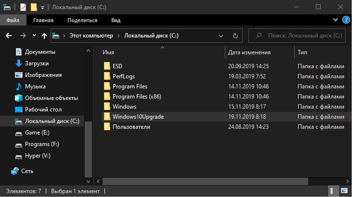Viewport: 352px width, 197px height.
Task: Click the Музыка note icon
Action: pos(18,86)
